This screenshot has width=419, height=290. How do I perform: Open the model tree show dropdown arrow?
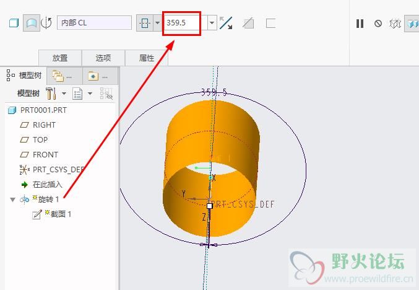(x=90, y=94)
